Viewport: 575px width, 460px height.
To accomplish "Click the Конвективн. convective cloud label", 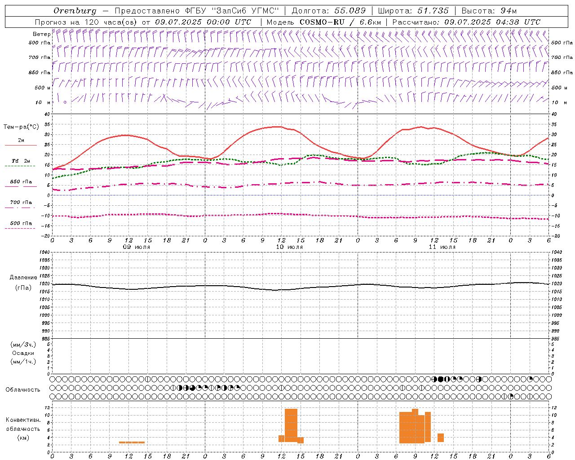I will [x=23, y=420].
